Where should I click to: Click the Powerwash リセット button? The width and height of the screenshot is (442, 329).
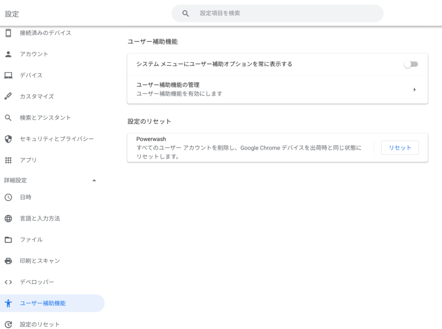400,147
